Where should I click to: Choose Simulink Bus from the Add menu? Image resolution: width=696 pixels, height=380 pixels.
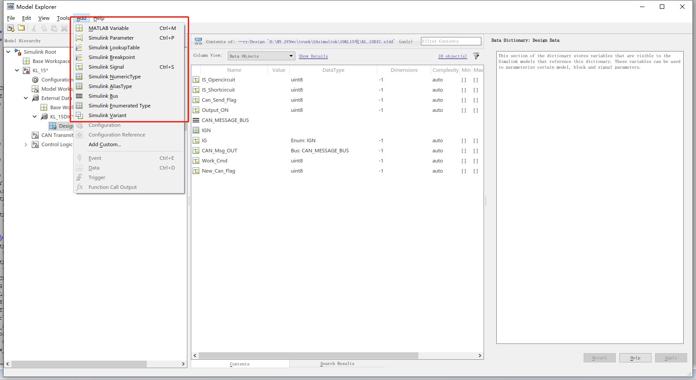click(x=129, y=96)
